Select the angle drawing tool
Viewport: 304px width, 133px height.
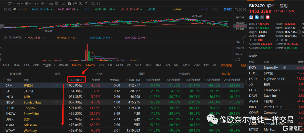click(x=63, y=3)
